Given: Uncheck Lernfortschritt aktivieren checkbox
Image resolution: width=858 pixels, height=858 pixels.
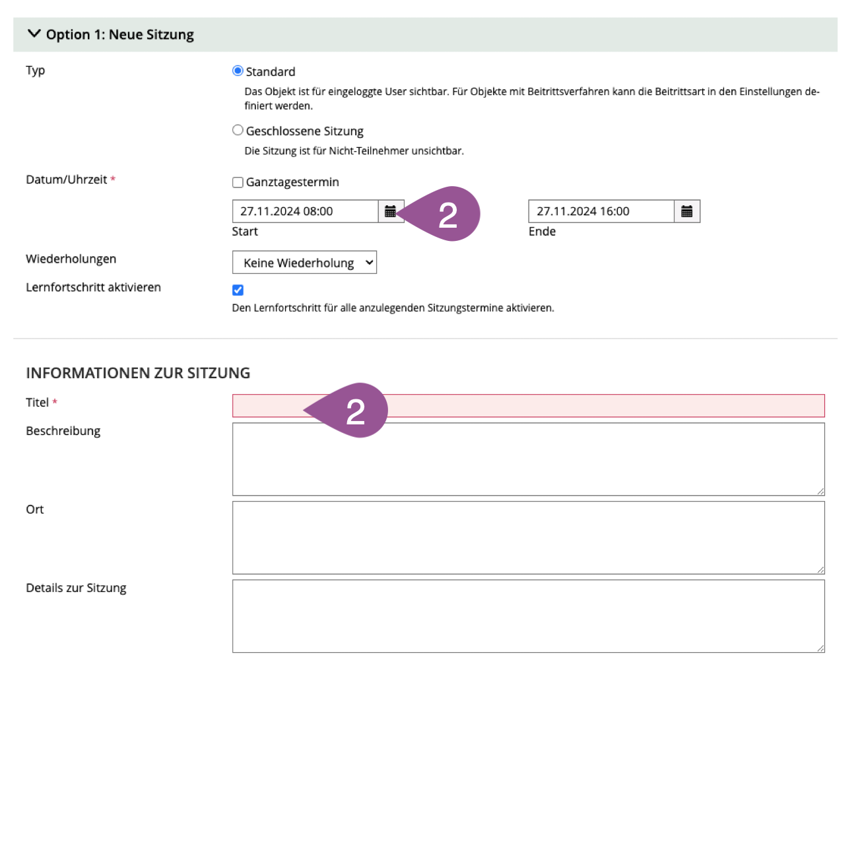Looking at the screenshot, I should [238, 290].
